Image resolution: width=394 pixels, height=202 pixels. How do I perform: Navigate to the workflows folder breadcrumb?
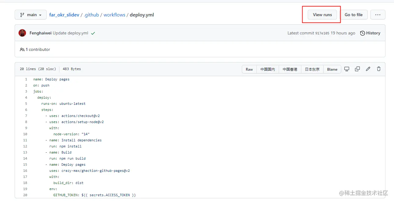tap(114, 15)
